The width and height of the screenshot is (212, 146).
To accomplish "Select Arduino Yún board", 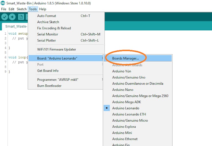I will coord(138,71).
